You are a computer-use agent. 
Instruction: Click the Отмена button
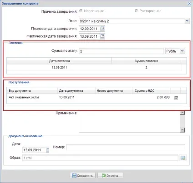[x=110, y=176]
